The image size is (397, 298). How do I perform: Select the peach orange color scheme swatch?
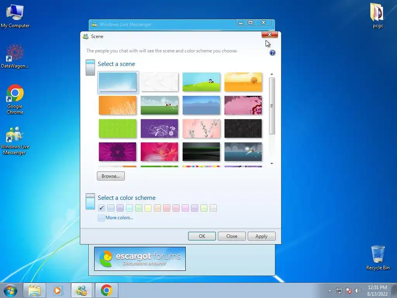157,208
